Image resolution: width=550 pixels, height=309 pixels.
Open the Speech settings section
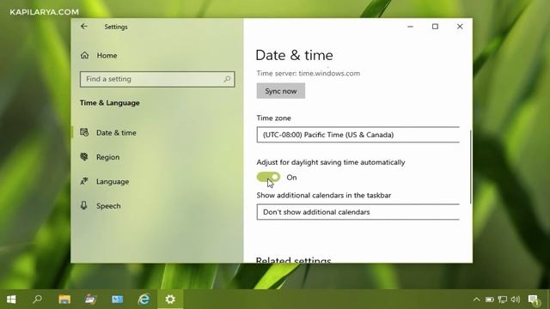tap(108, 206)
